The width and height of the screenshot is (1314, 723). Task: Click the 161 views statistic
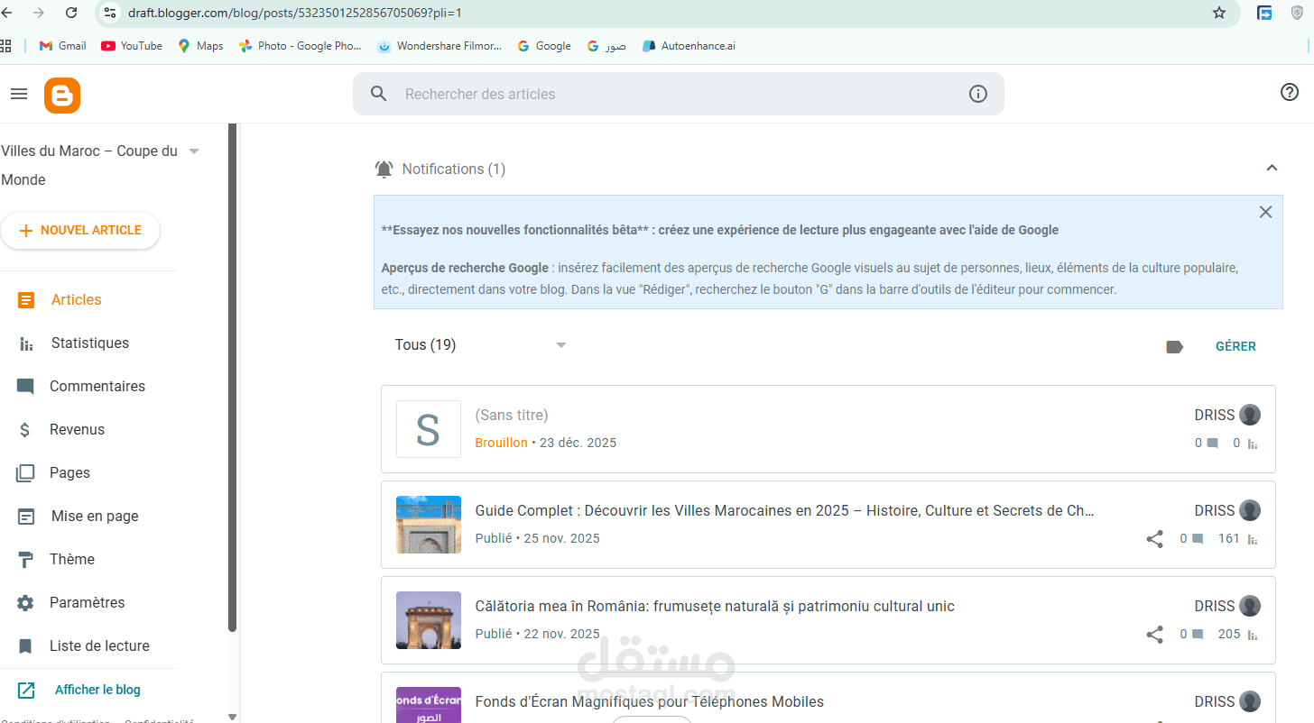tap(1237, 539)
